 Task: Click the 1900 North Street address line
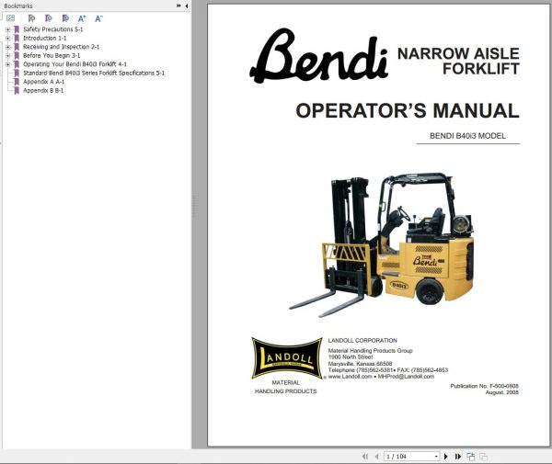coord(351,357)
